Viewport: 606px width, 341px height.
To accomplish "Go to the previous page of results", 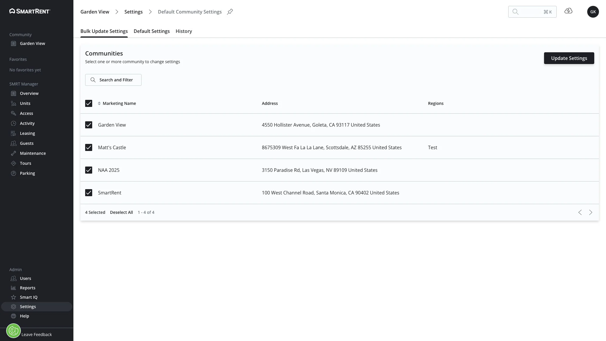I will click(x=580, y=212).
